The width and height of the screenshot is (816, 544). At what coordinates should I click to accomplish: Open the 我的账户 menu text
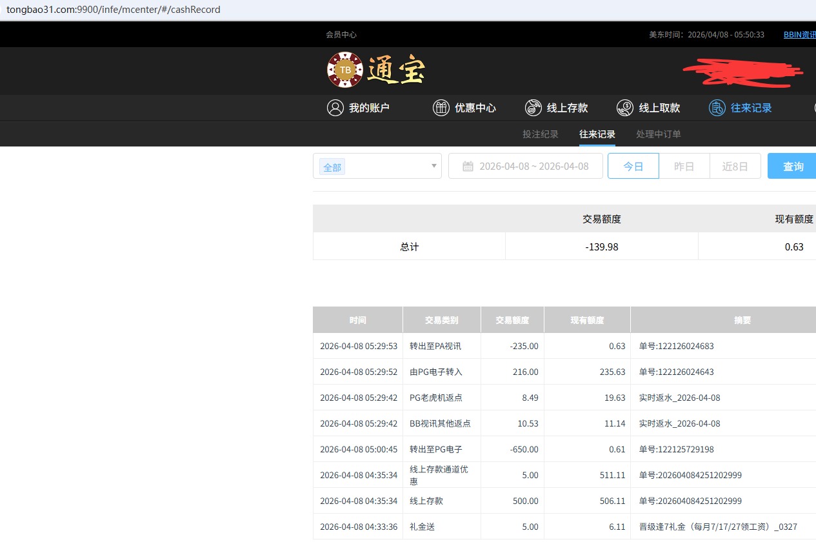point(369,108)
